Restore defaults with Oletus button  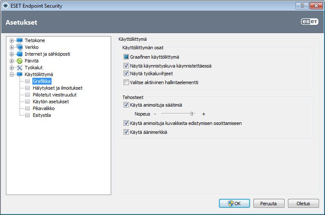coord(303,204)
